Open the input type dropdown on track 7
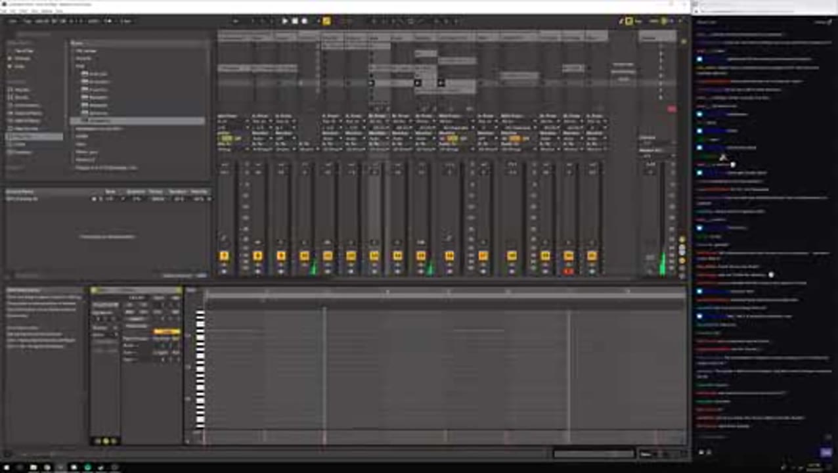 233,122
